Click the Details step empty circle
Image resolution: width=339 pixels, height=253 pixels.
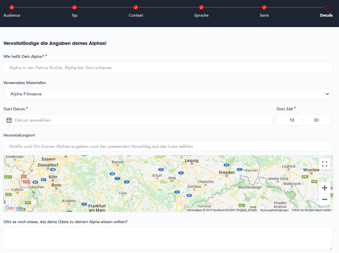(326, 7)
